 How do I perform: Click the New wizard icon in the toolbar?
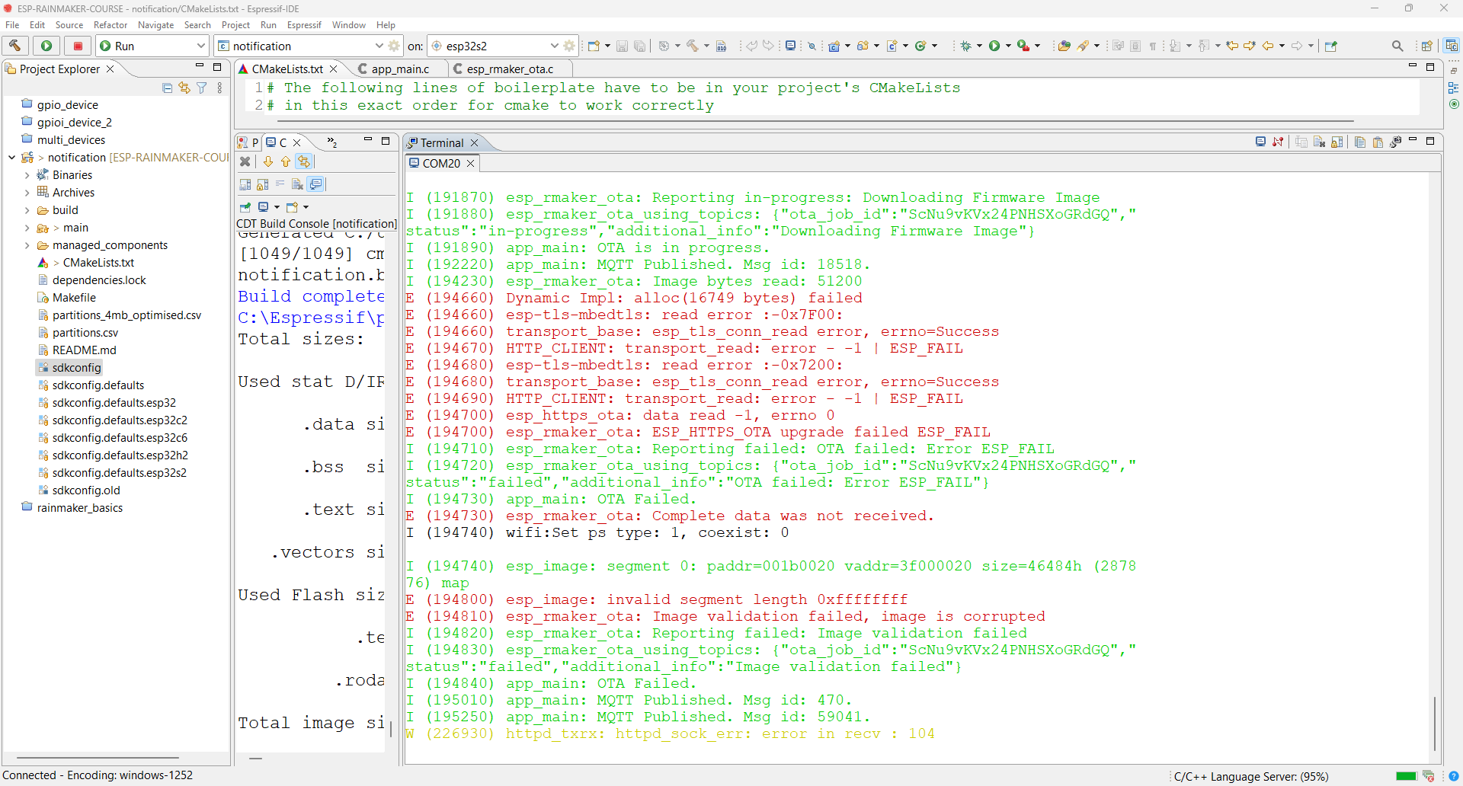click(594, 46)
